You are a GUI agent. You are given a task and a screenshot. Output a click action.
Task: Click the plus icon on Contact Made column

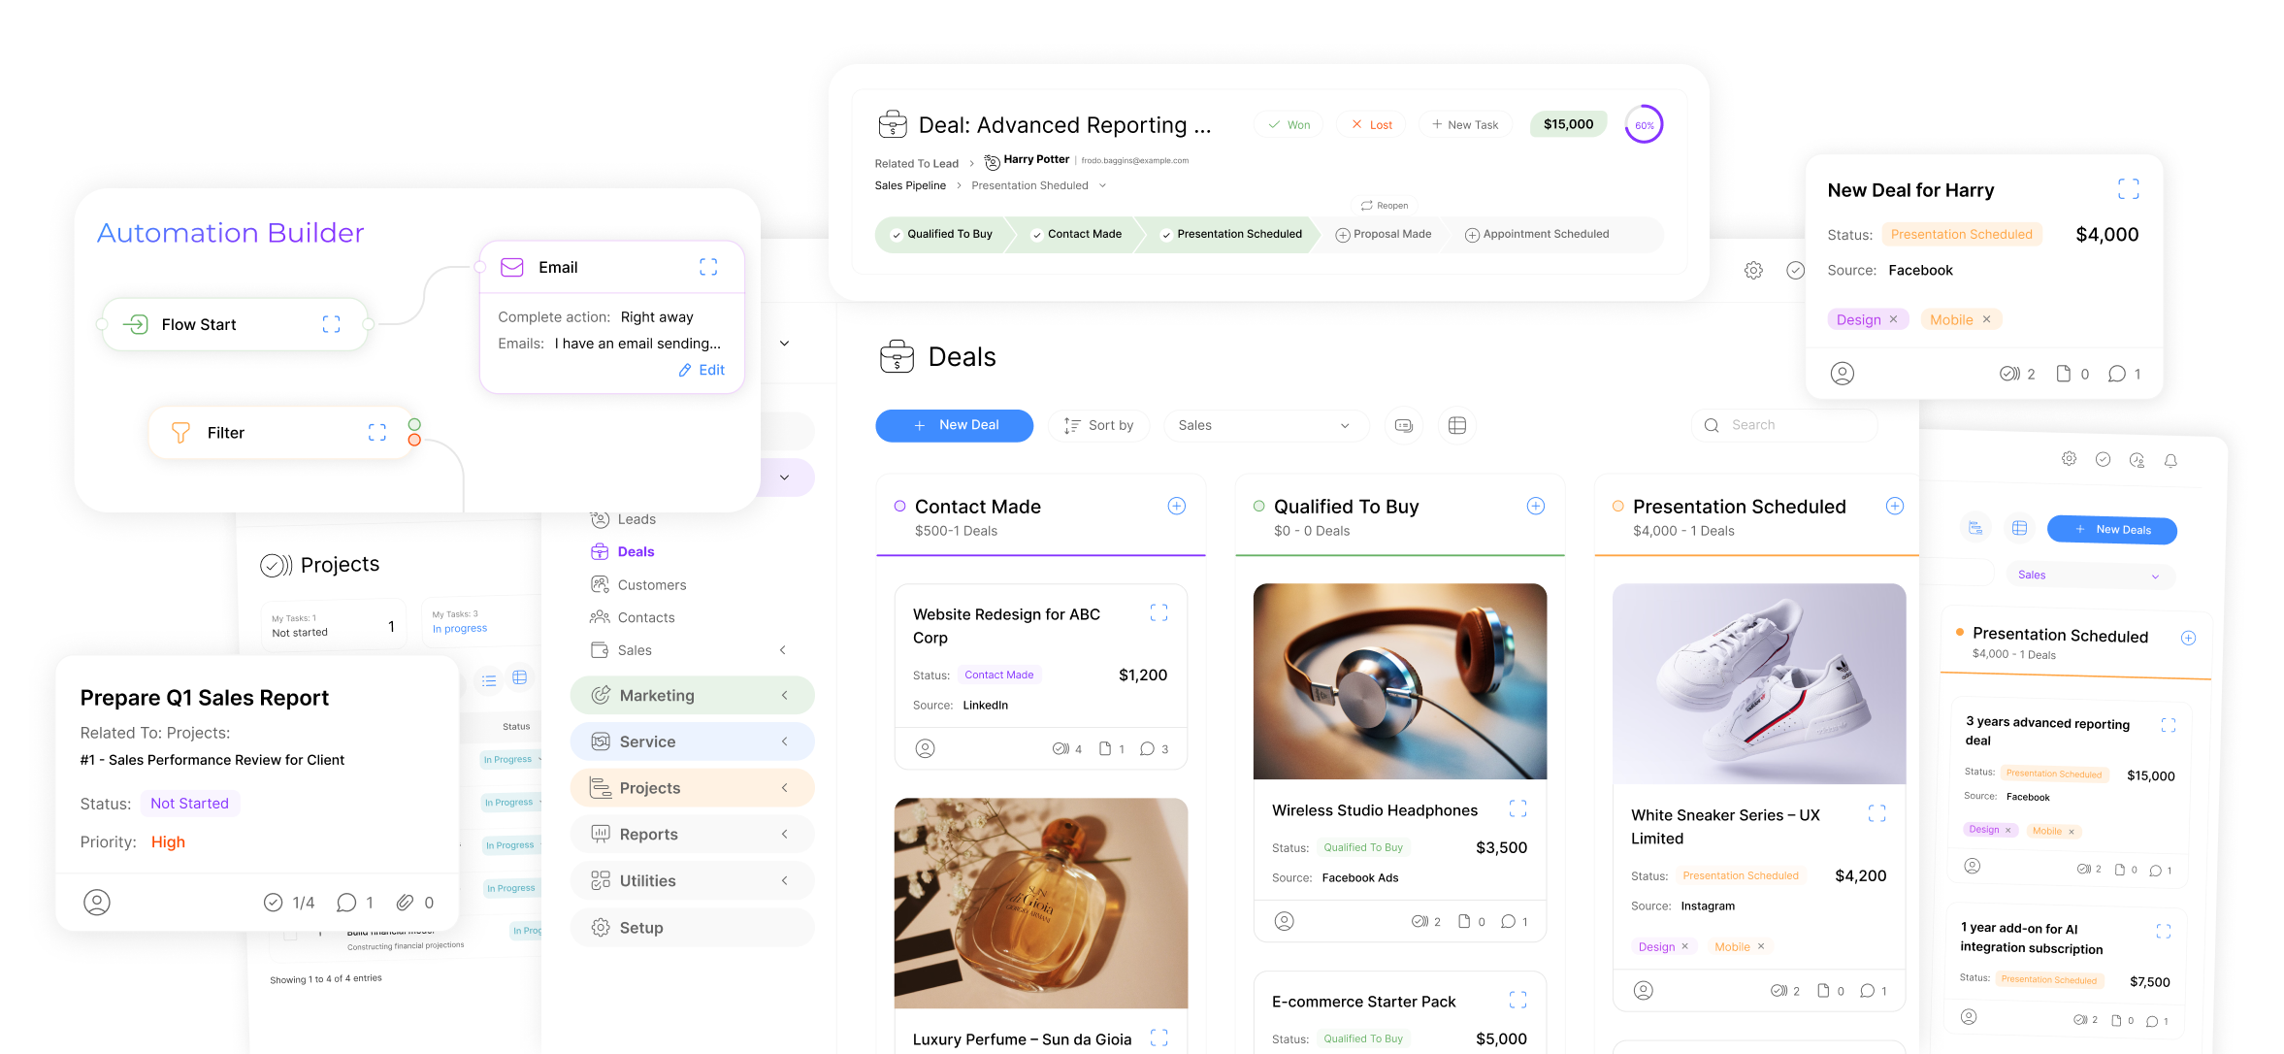(x=1176, y=506)
